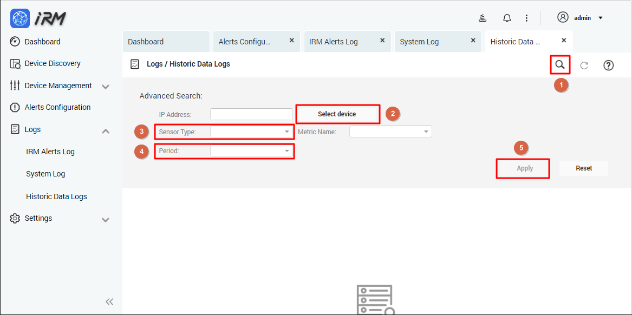Click inside the IP Address field
Screen dimensions: 632x315
click(251, 114)
